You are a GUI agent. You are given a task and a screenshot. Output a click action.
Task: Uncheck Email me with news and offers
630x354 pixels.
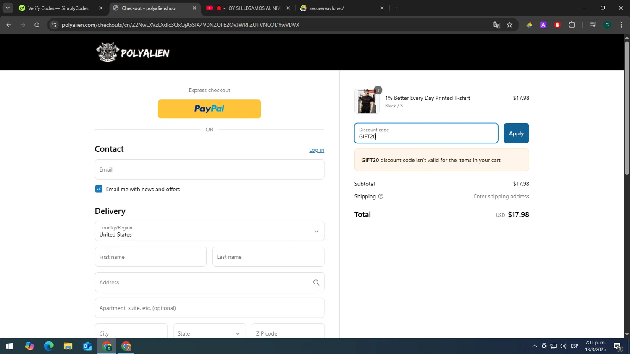pyautogui.click(x=99, y=189)
